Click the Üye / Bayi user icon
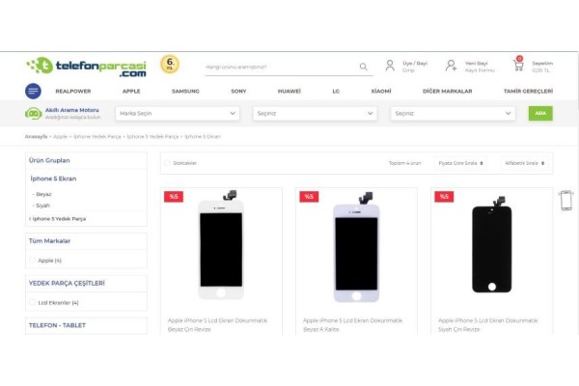 tap(390, 66)
